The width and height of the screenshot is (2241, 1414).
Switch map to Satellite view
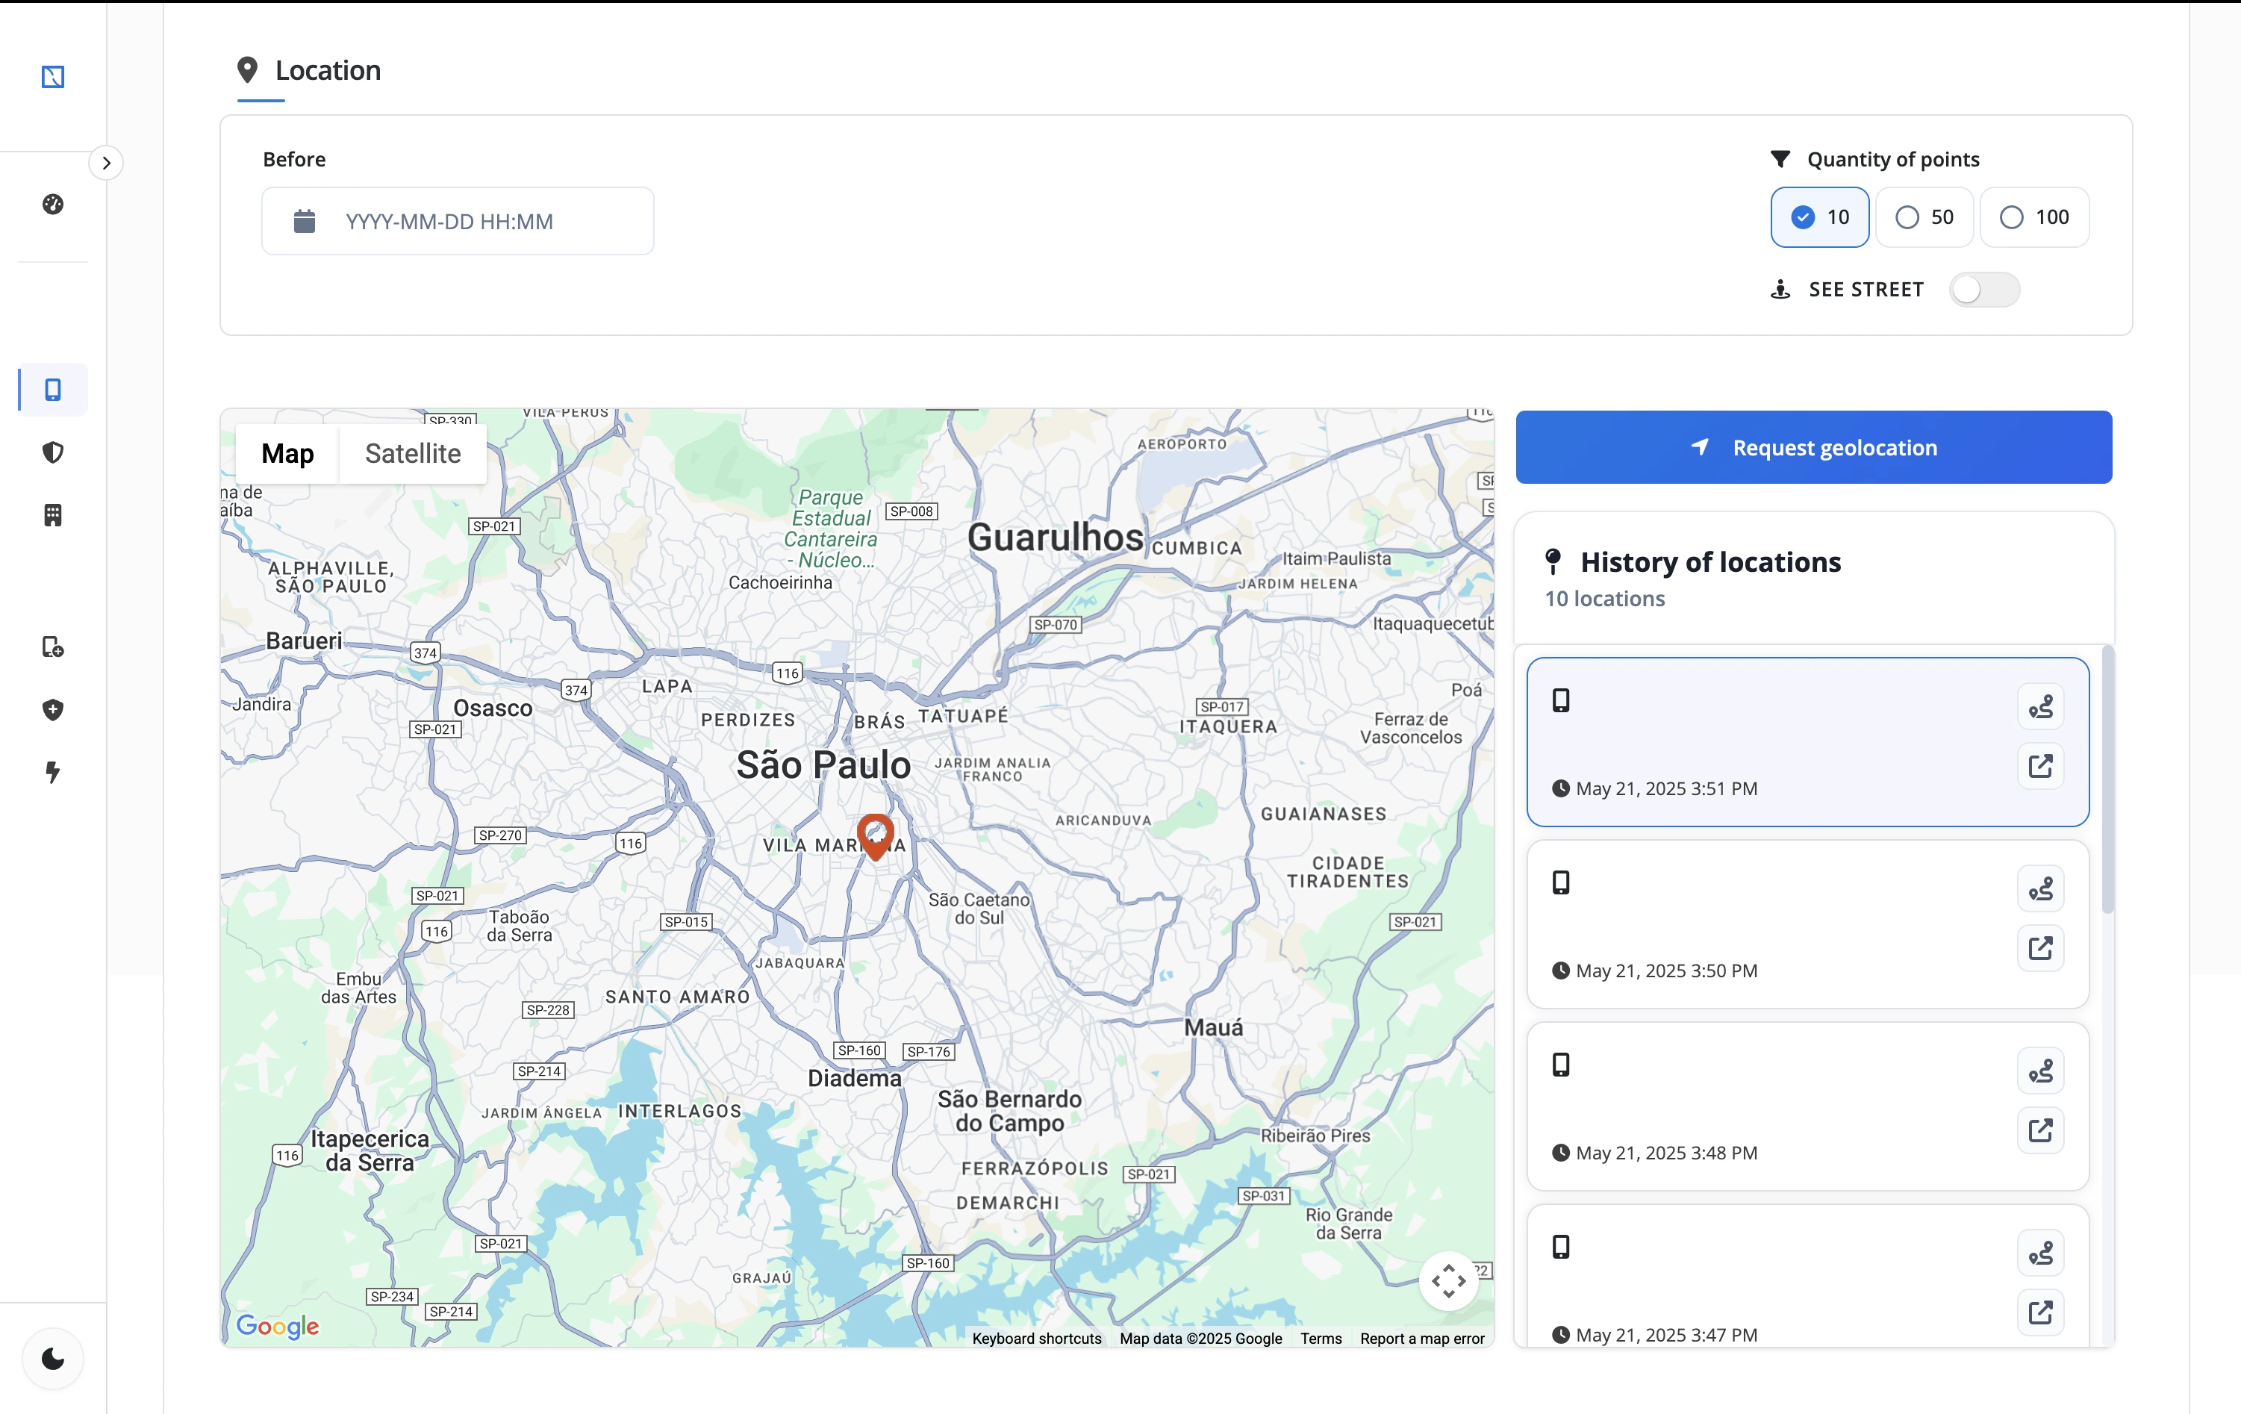pos(412,453)
